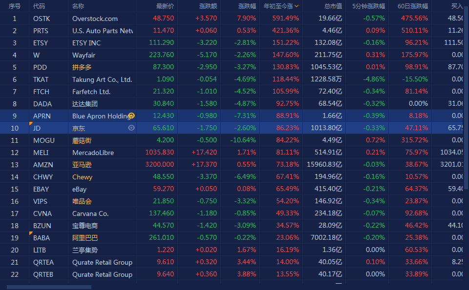469x290 pixels.
Task: Sort by the 序号 column header
Action: pyautogui.click(x=14, y=6)
